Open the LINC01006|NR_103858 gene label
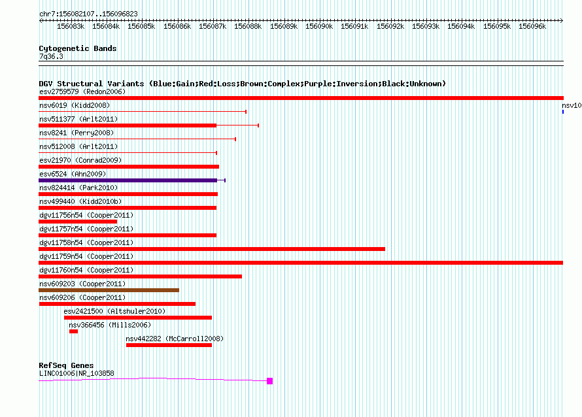Viewport: 582px width, 417px height. pyautogui.click(x=77, y=373)
